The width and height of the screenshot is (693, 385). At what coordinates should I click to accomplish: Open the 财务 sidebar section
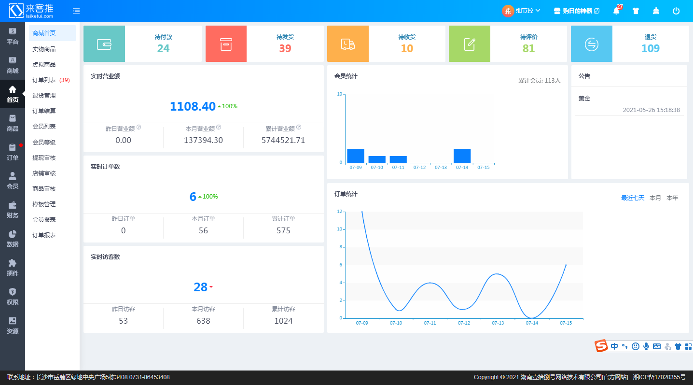click(13, 210)
